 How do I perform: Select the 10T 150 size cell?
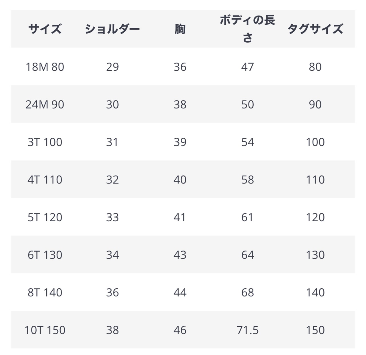pyautogui.click(x=45, y=330)
